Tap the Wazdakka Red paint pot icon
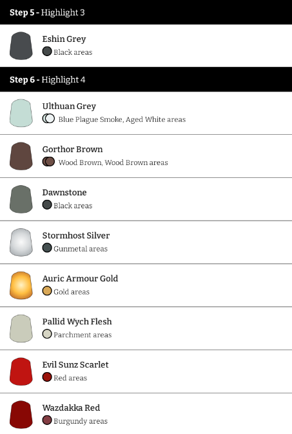This screenshot has height=434, width=292. [21, 415]
